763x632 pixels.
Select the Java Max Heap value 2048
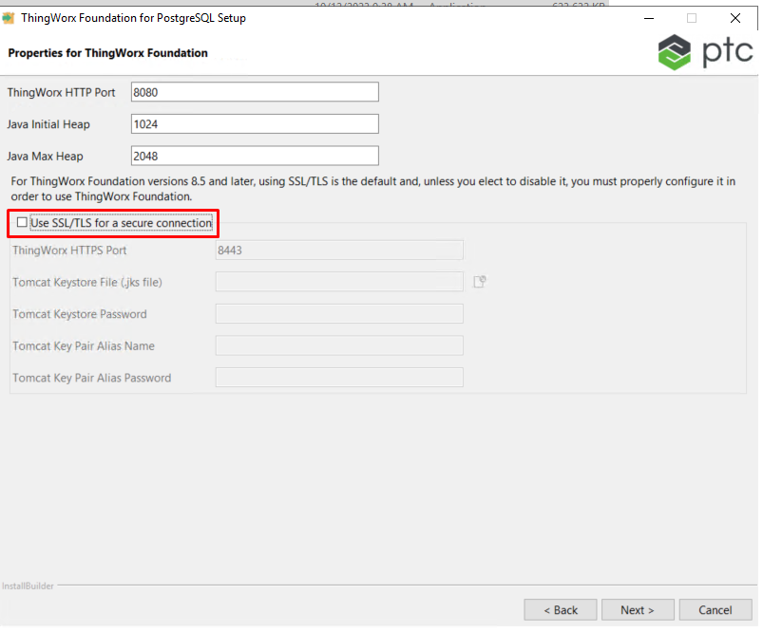[146, 156]
